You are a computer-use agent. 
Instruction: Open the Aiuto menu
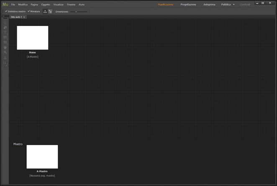82,5
